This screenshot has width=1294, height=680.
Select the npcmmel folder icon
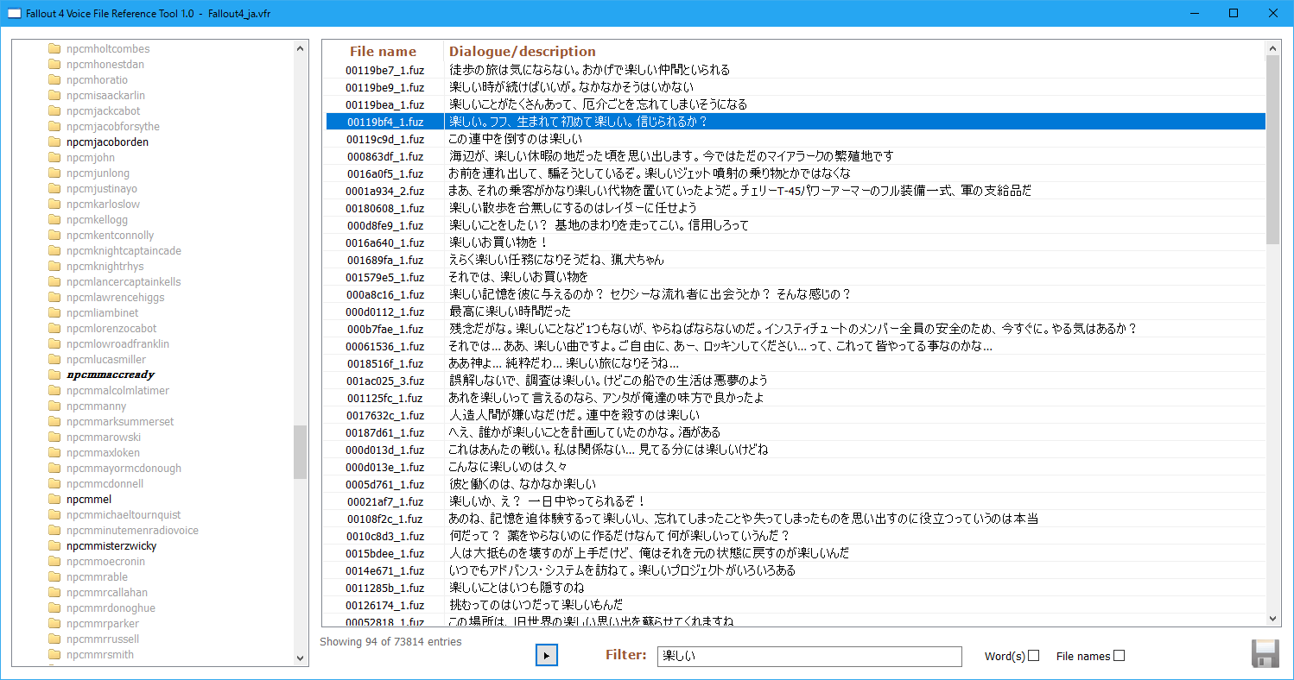tap(54, 500)
